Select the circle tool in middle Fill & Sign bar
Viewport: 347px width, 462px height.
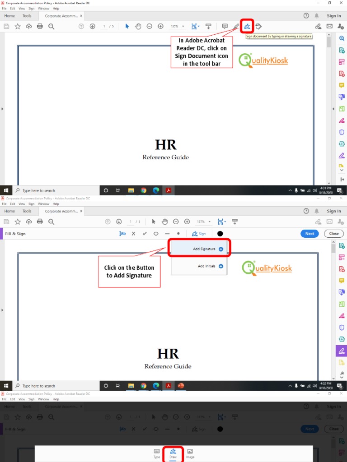pos(156,234)
